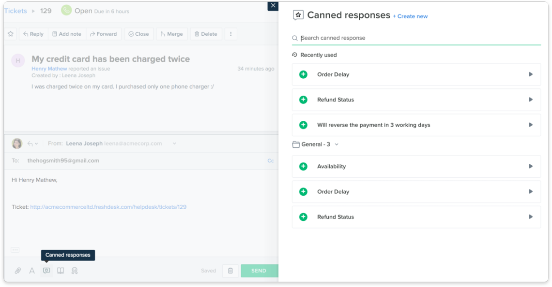The width and height of the screenshot is (552, 287).
Task: Open text formatting options icon
Action: (32, 271)
